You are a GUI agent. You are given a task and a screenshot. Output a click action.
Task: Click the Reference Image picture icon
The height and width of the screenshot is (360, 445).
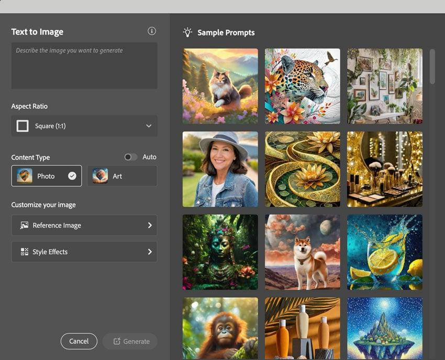25,225
